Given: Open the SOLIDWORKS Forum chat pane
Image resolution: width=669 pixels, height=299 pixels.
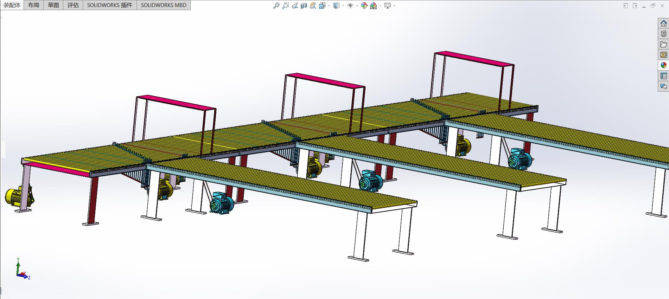Looking at the screenshot, I should [x=663, y=86].
